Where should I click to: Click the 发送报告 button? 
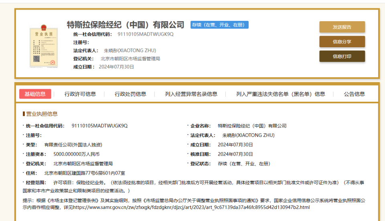[x=342, y=27]
